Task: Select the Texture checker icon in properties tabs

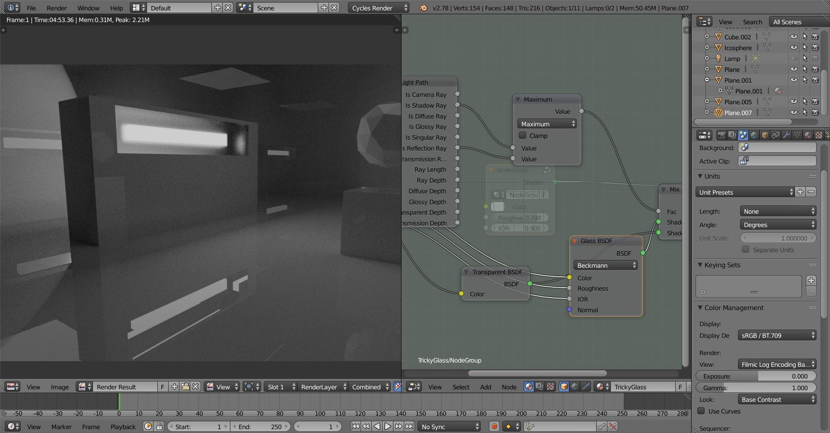Action: pyautogui.click(x=819, y=135)
